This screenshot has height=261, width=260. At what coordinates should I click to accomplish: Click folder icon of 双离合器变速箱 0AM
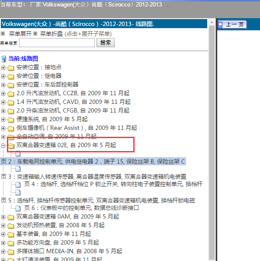coord(11,217)
